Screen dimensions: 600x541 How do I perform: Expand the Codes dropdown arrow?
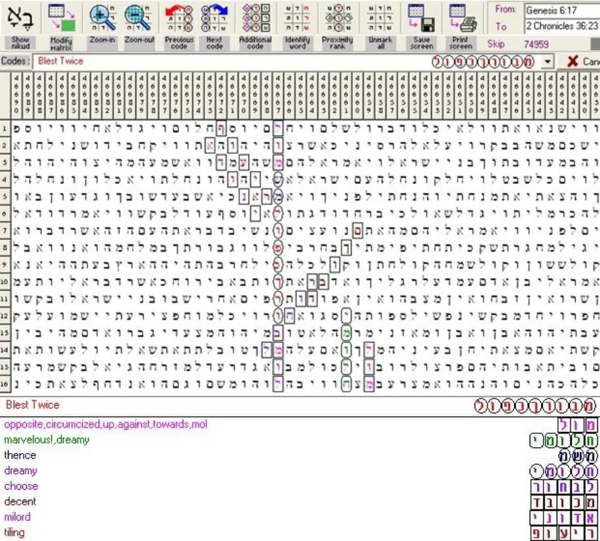click(547, 61)
